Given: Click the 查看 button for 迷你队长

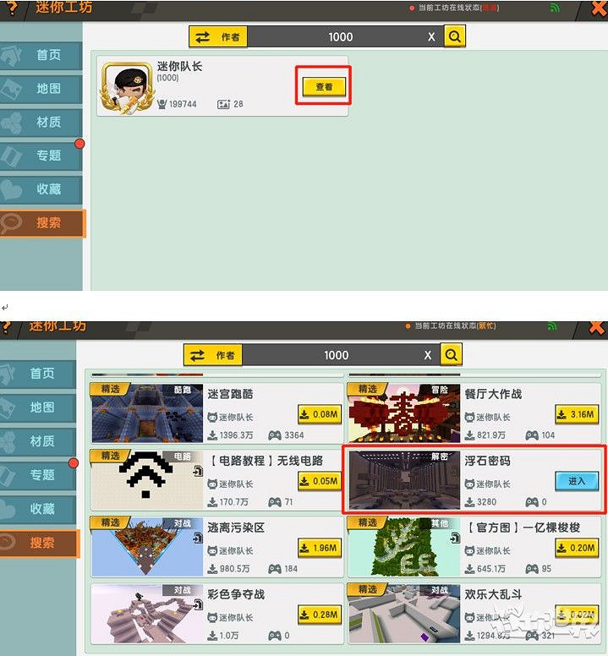Looking at the screenshot, I should pos(324,87).
